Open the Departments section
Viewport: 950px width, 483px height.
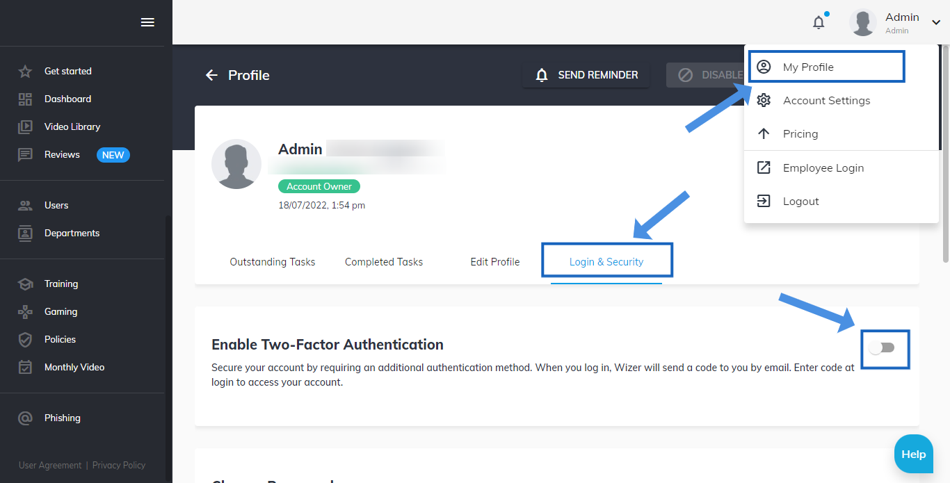point(73,233)
